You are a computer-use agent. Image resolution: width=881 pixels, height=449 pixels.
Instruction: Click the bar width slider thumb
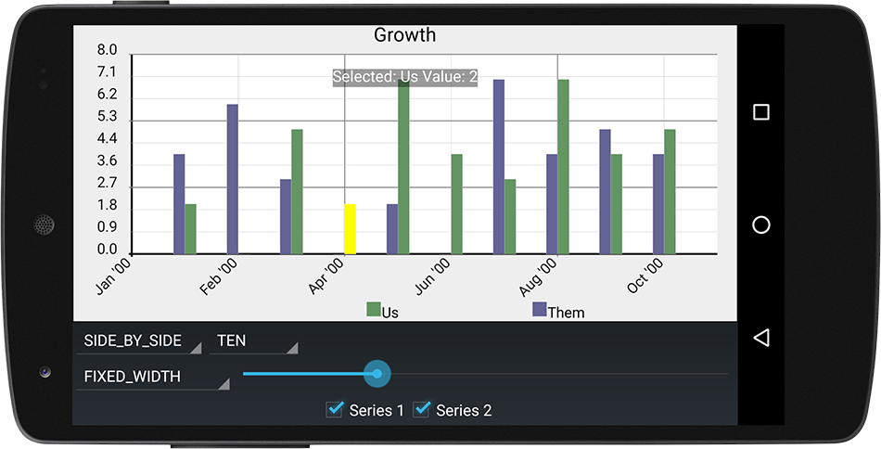click(377, 374)
